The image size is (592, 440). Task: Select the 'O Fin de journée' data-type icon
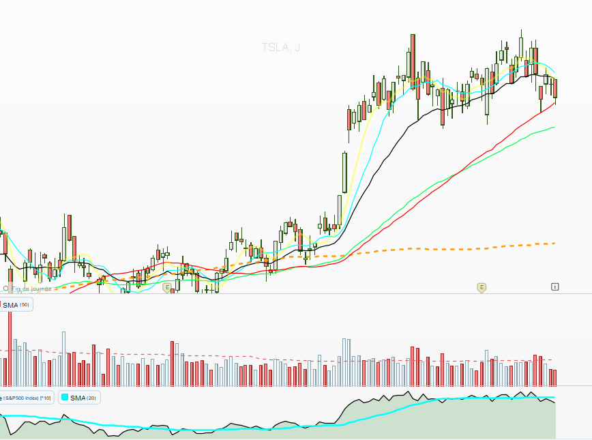pos(7,289)
